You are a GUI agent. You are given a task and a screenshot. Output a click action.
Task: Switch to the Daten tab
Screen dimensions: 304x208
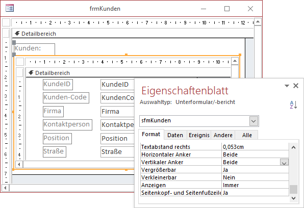(175, 135)
